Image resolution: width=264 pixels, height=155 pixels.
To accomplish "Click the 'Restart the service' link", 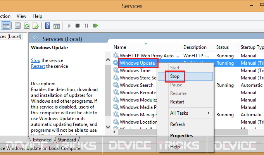I will (x=38, y=66).
